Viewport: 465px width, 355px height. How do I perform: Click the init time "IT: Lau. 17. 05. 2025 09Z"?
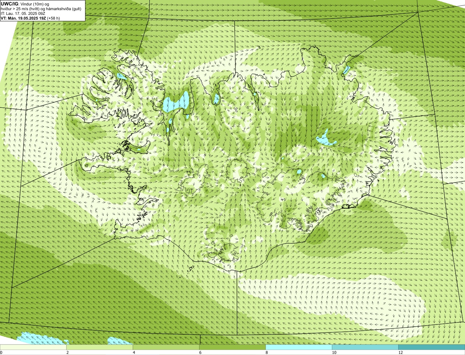pos(23,13)
